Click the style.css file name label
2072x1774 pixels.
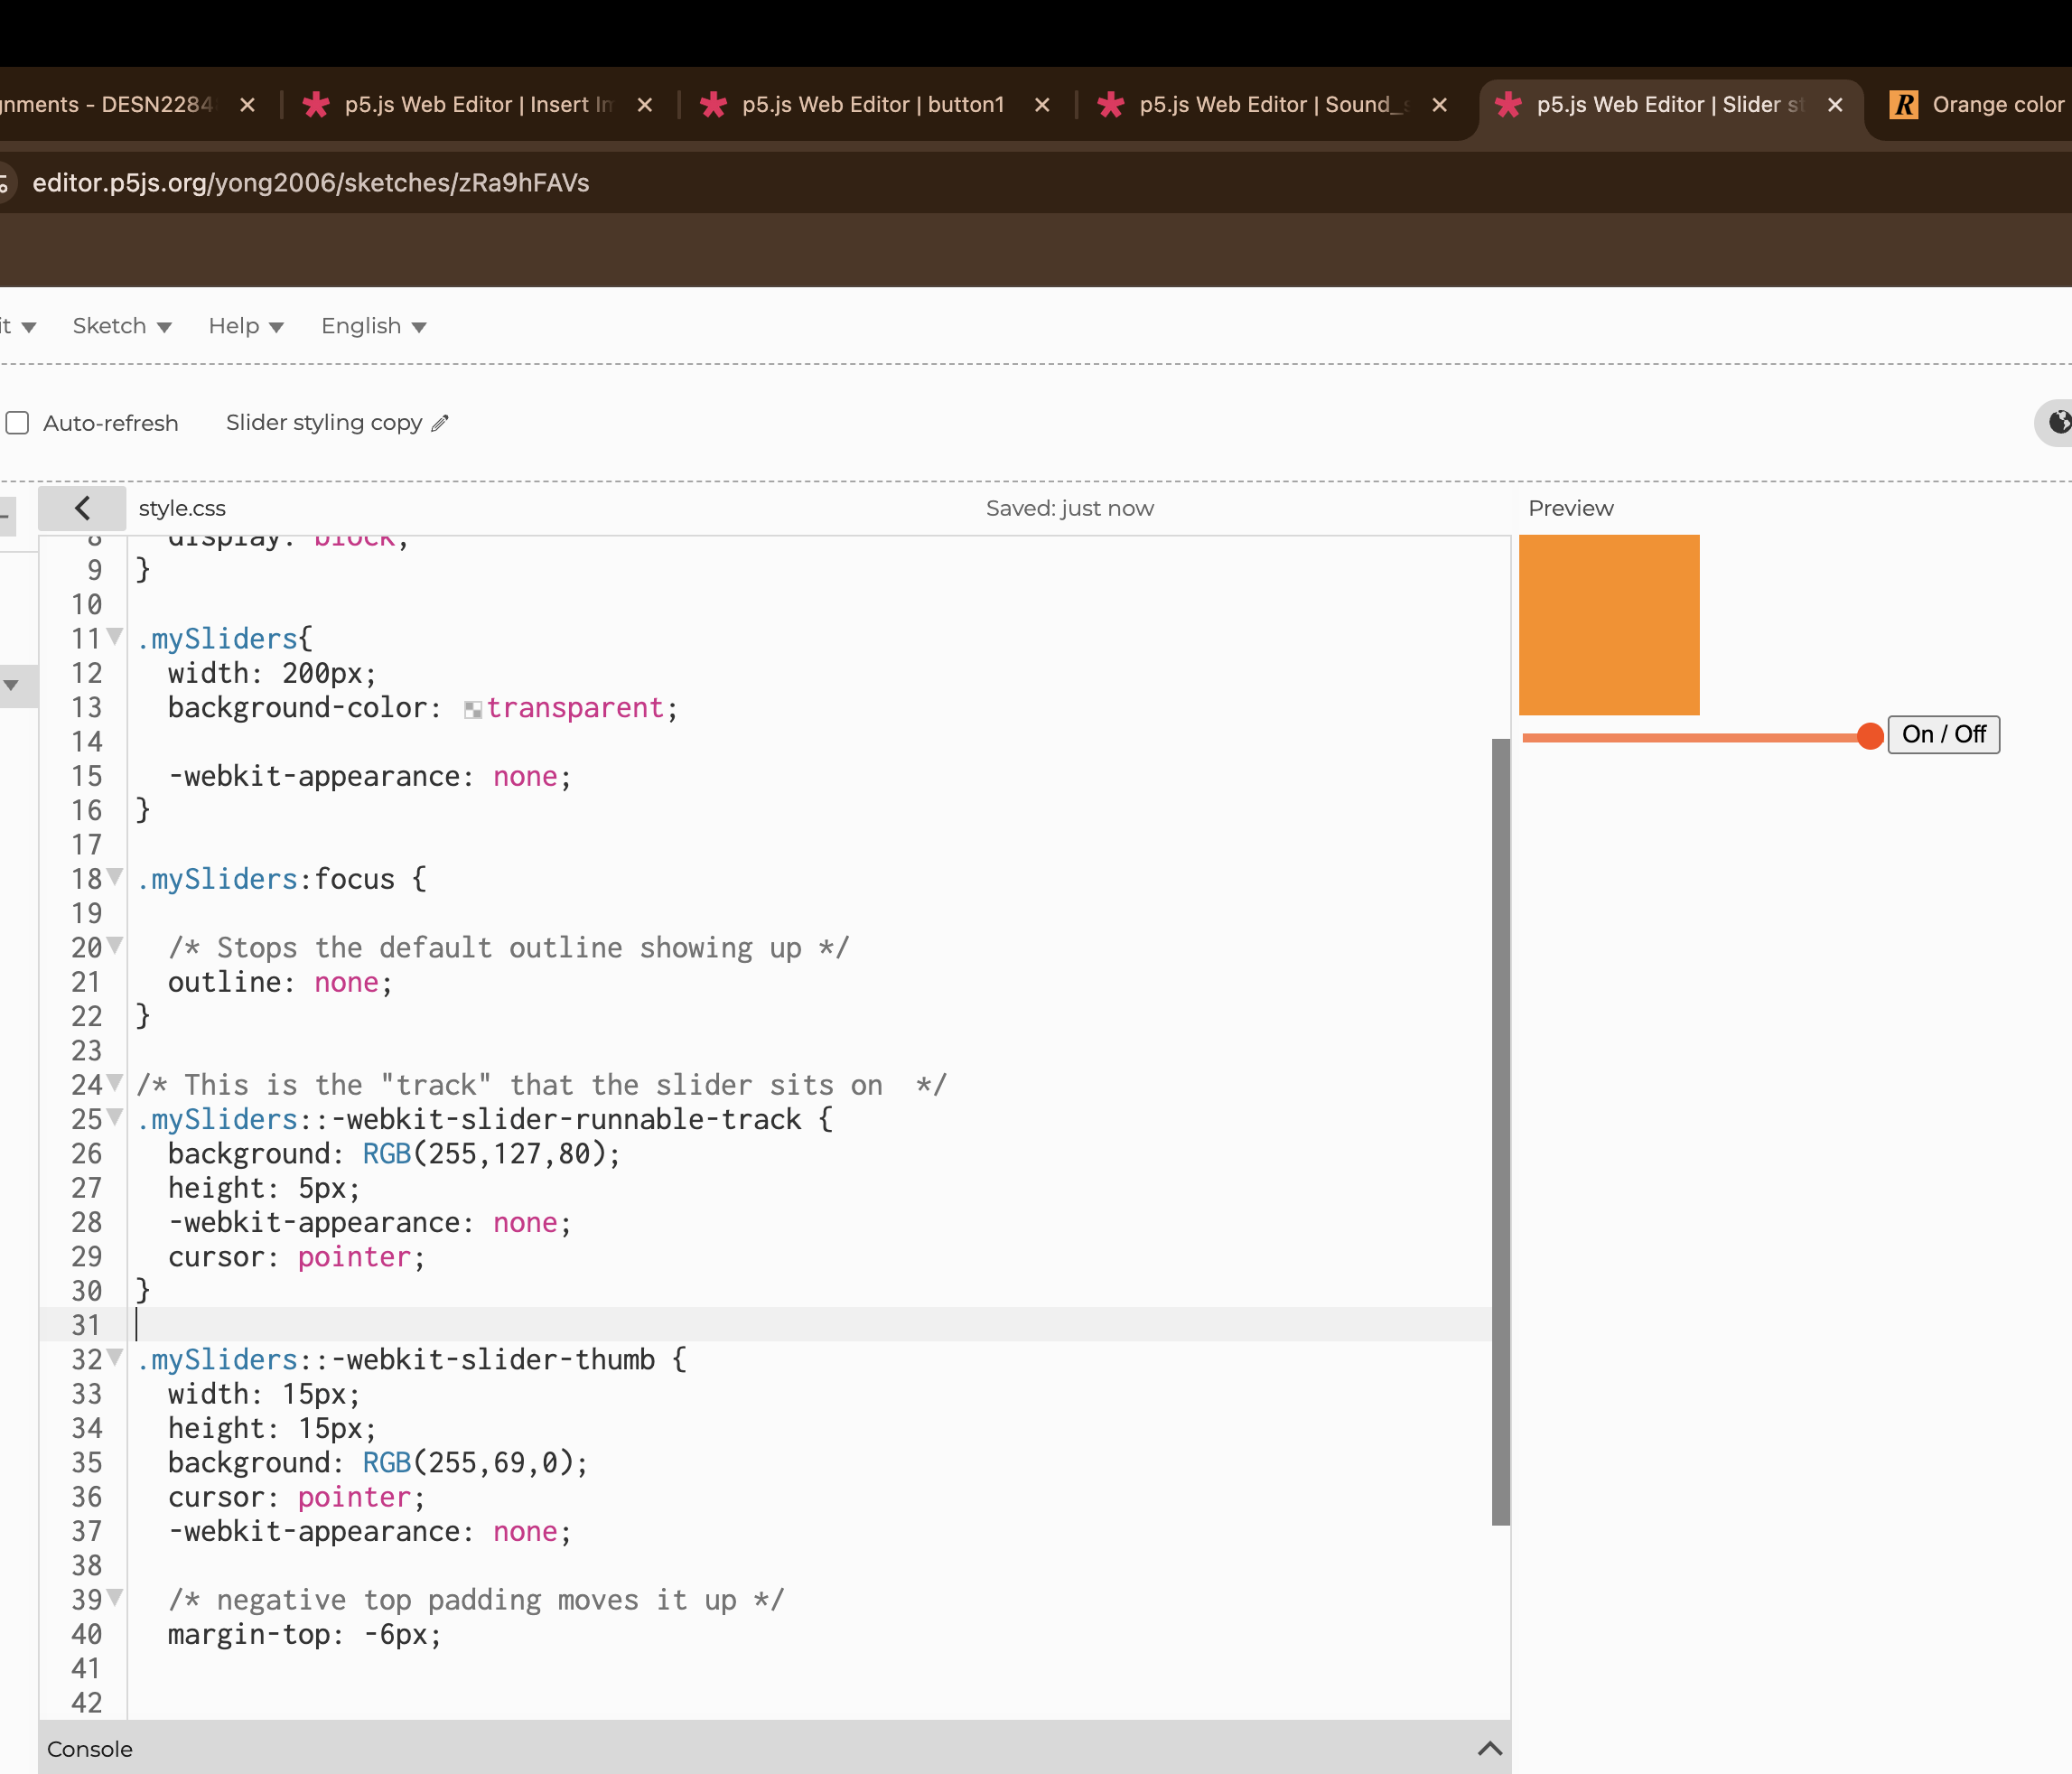182,508
